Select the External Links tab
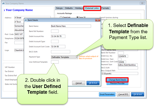This screenshot has width=155, height=107. 92,8
